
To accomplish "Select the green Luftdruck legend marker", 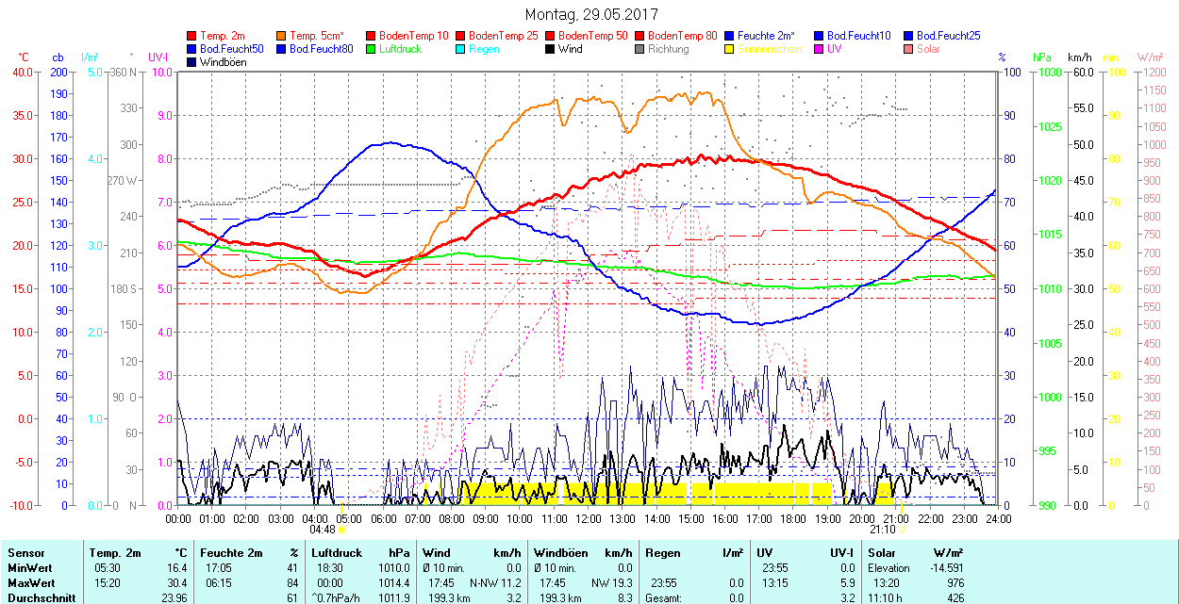I will (x=372, y=49).
